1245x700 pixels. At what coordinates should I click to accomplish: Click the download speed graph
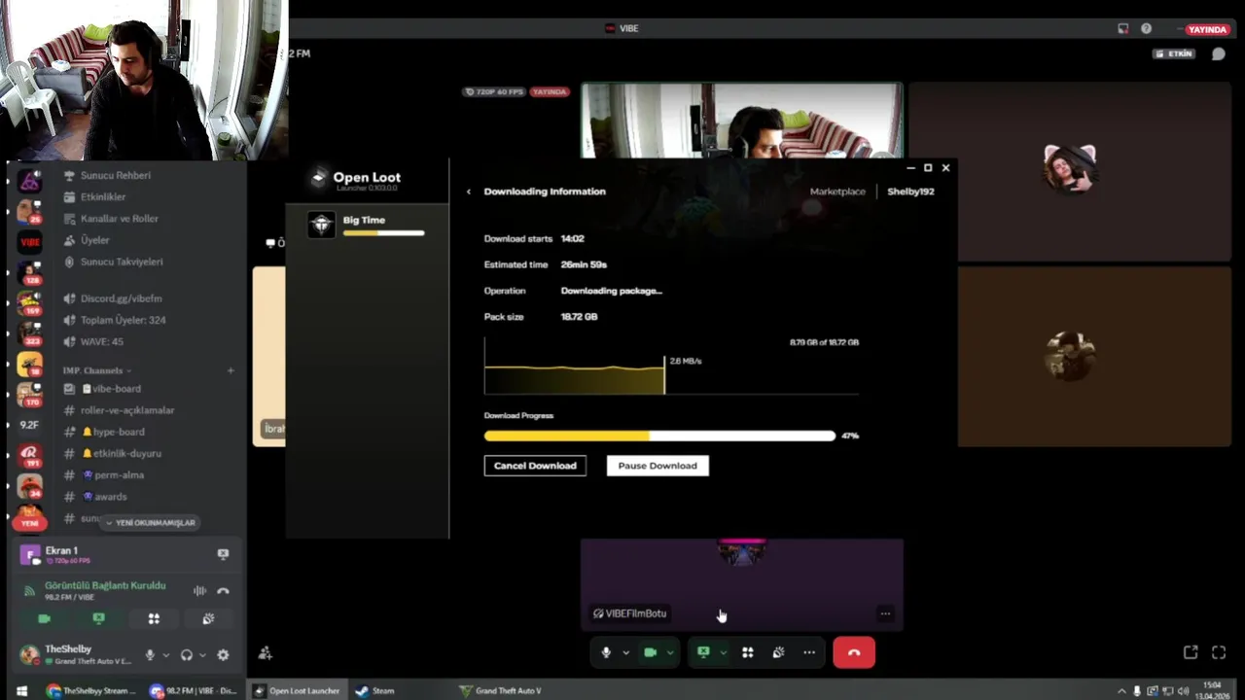coord(671,366)
